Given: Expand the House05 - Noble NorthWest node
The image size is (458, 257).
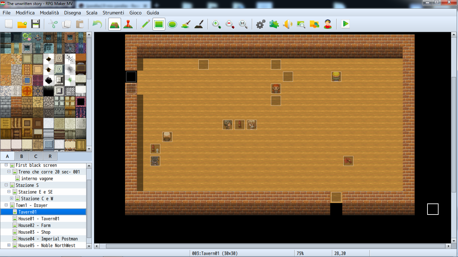Looking at the screenshot, I should [9, 245].
